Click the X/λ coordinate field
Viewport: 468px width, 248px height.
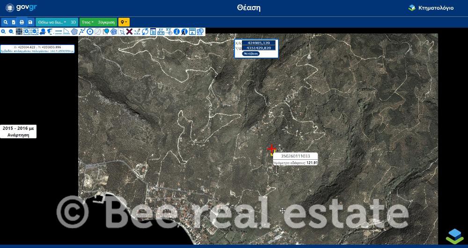258,43
